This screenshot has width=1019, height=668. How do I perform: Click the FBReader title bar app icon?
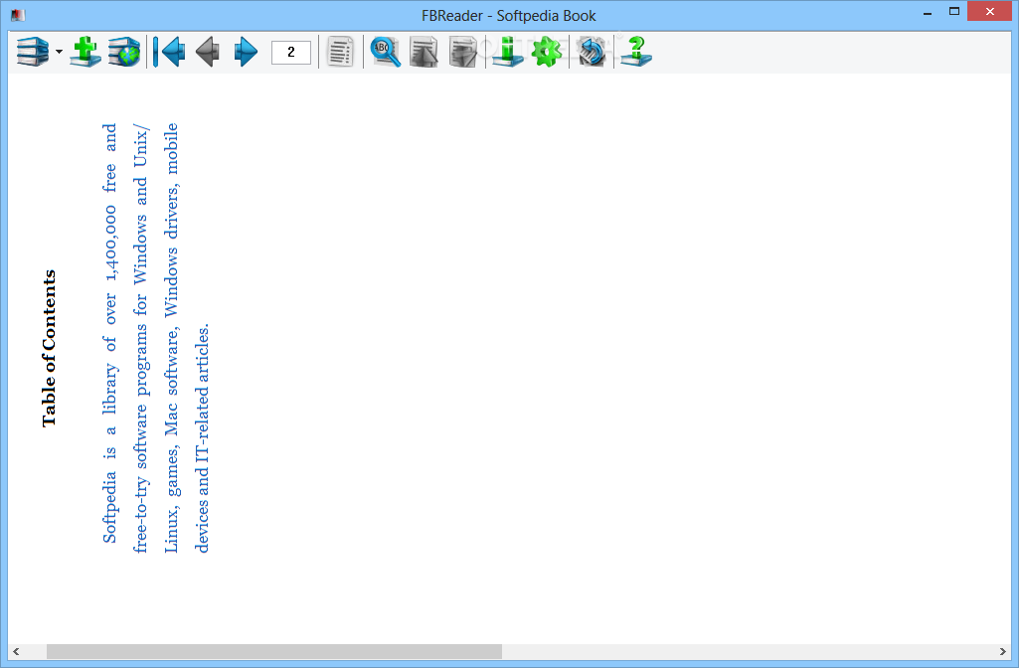click(18, 15)
